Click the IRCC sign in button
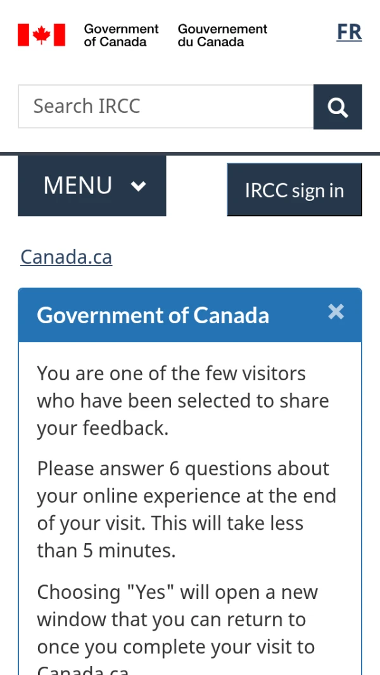Image resolution: width=380 pixels, height=675 pixels. pos(294,190)
